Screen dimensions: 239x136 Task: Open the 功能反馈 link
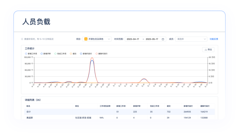(x=214, y=39)
